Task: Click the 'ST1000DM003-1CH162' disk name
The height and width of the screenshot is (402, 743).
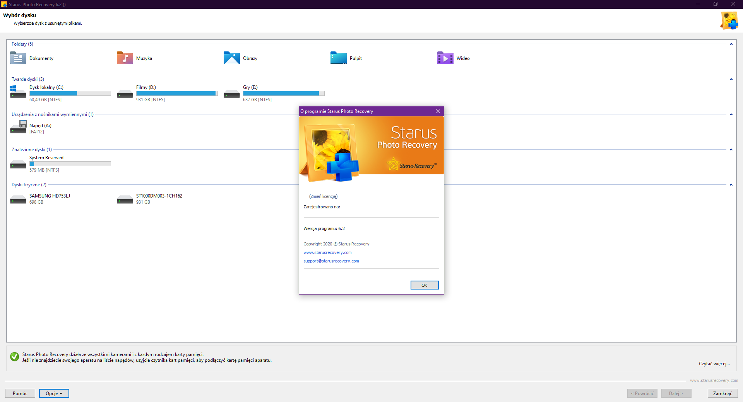Action: (159, 196)
